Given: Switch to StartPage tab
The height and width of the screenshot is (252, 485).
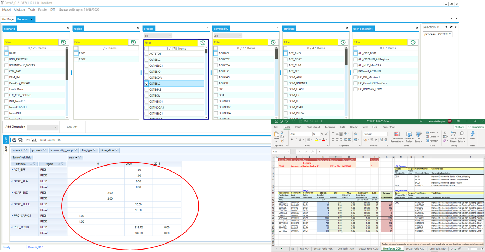Looking at the screenshot, I should pyautogui.click(x=8, y=19).
